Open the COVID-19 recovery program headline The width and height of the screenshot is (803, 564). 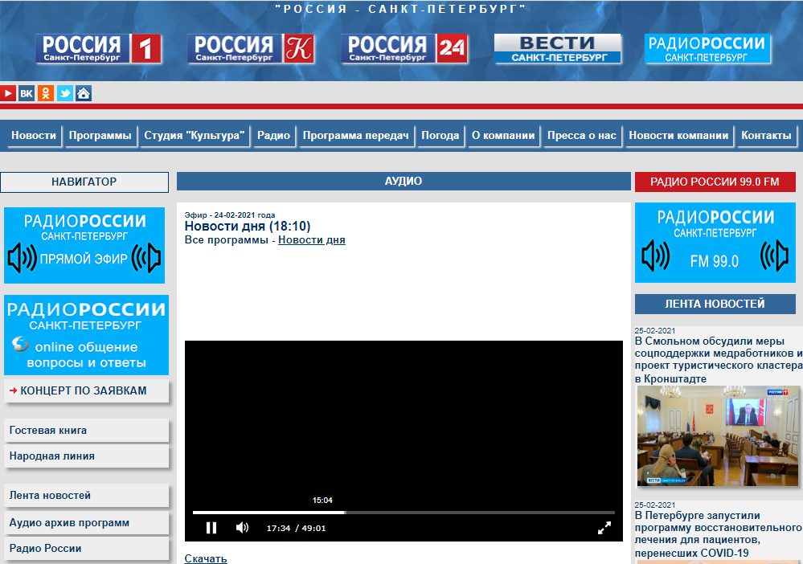(718, 534)
